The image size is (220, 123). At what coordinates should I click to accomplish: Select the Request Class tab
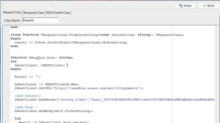[x=12, y=12]
